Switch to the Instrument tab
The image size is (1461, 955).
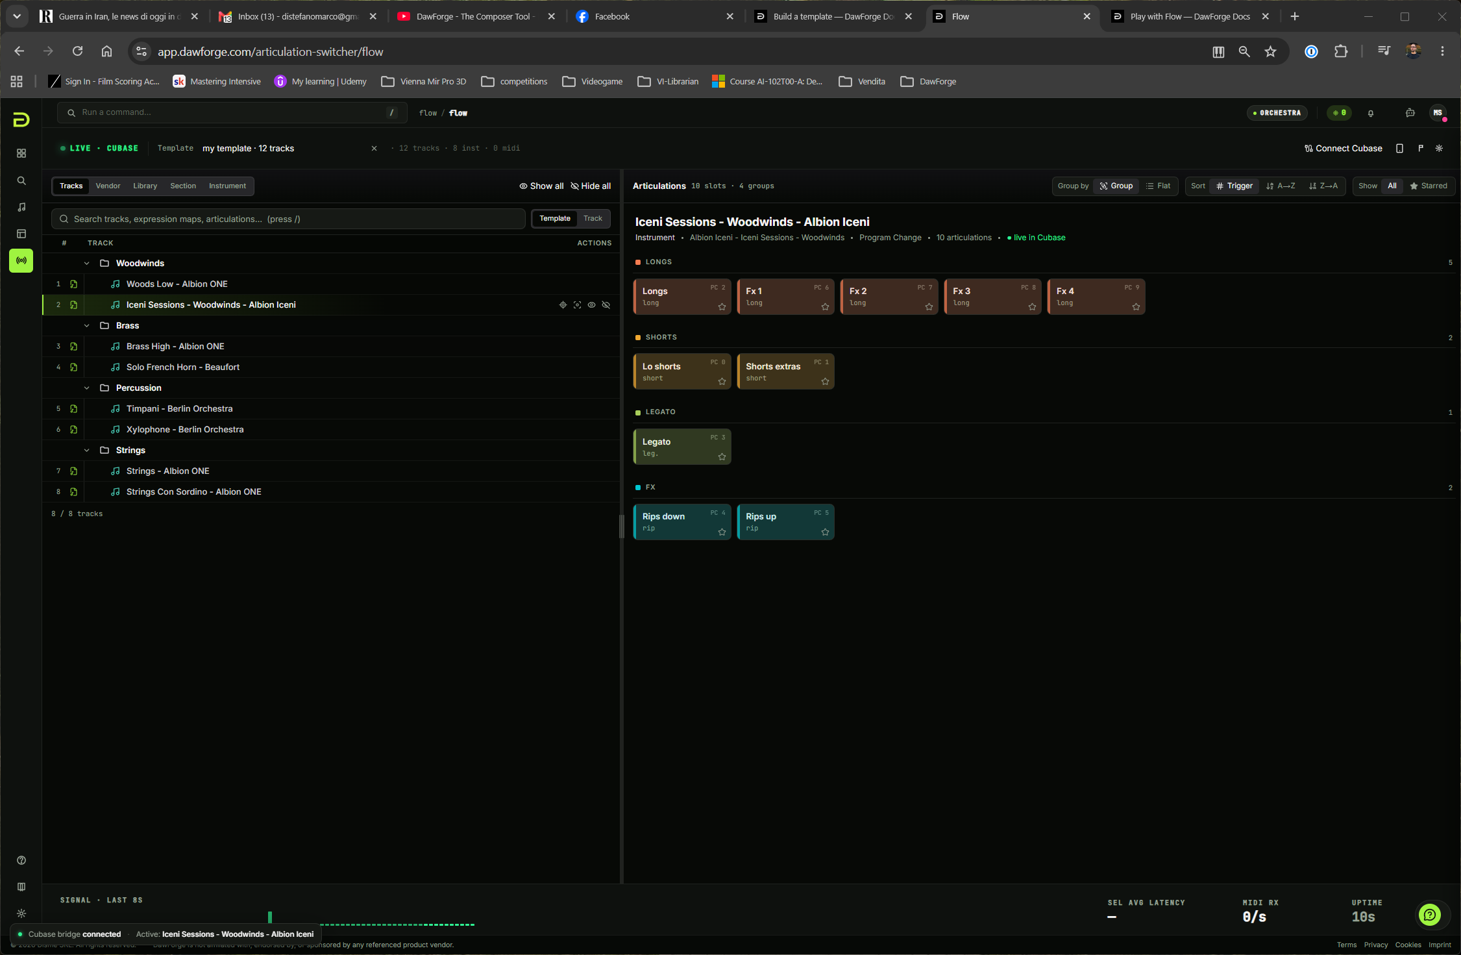pos(227,186)
